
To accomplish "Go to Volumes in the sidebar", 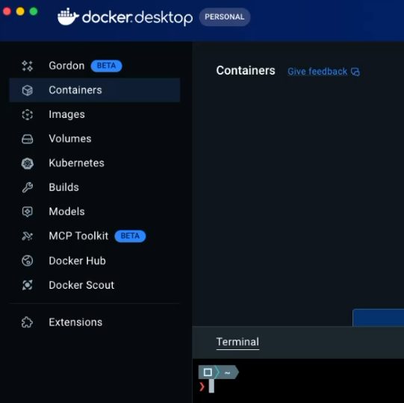I will pyautogui.click(x=95, y=139).
